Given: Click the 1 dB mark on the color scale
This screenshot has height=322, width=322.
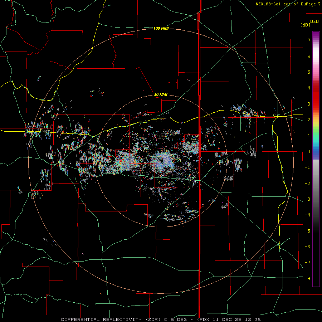Looking at the screenshot, I should pyautogui.click(x=309, y=135).
